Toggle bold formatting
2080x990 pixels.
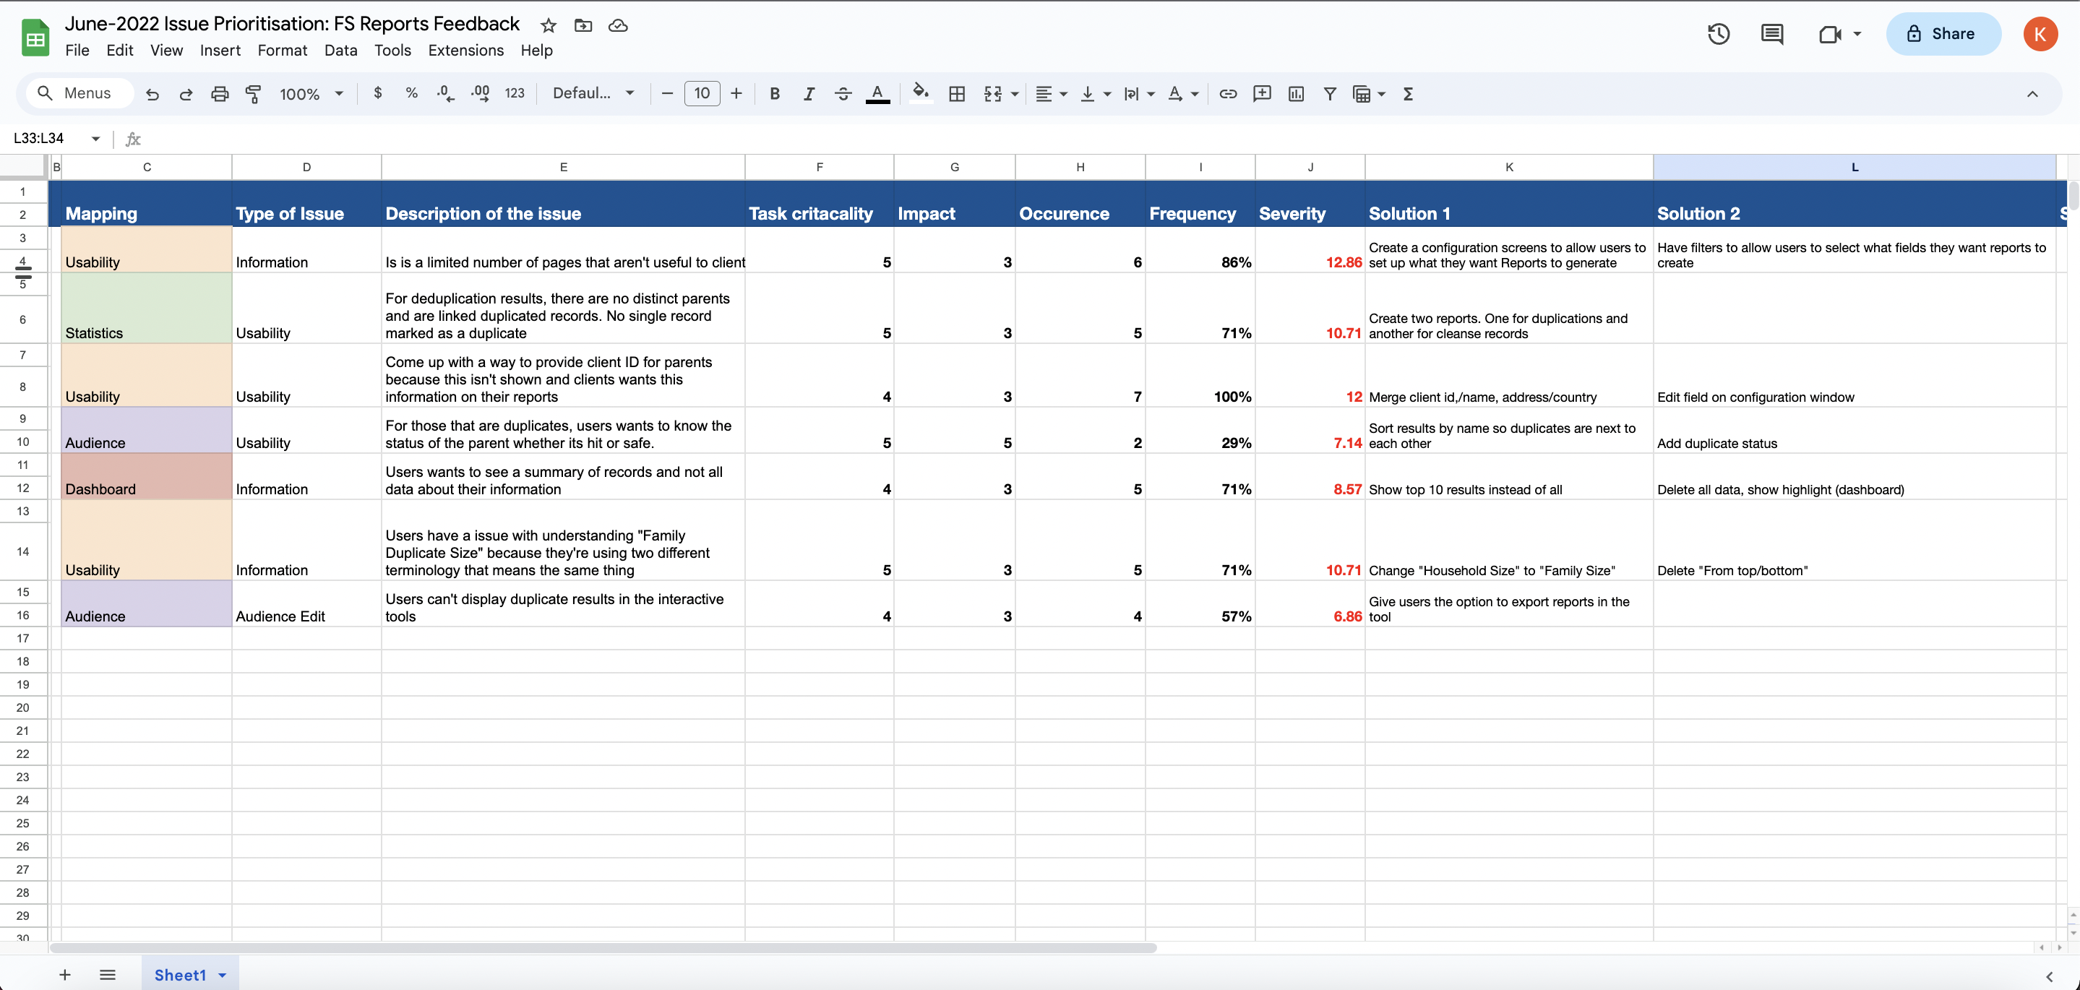774,94
